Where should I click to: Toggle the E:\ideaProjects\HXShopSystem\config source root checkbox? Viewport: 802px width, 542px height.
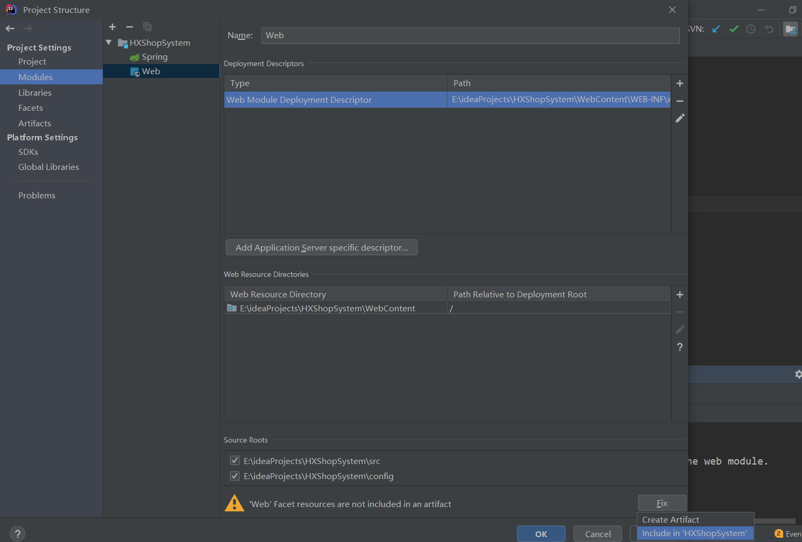(x=235, y=476)
